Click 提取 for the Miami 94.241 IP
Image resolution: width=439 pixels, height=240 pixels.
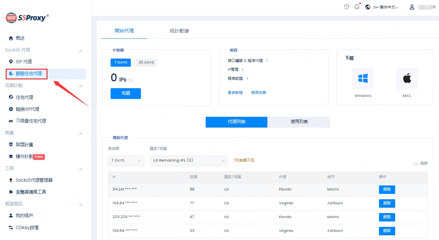(x=387, y=190)
